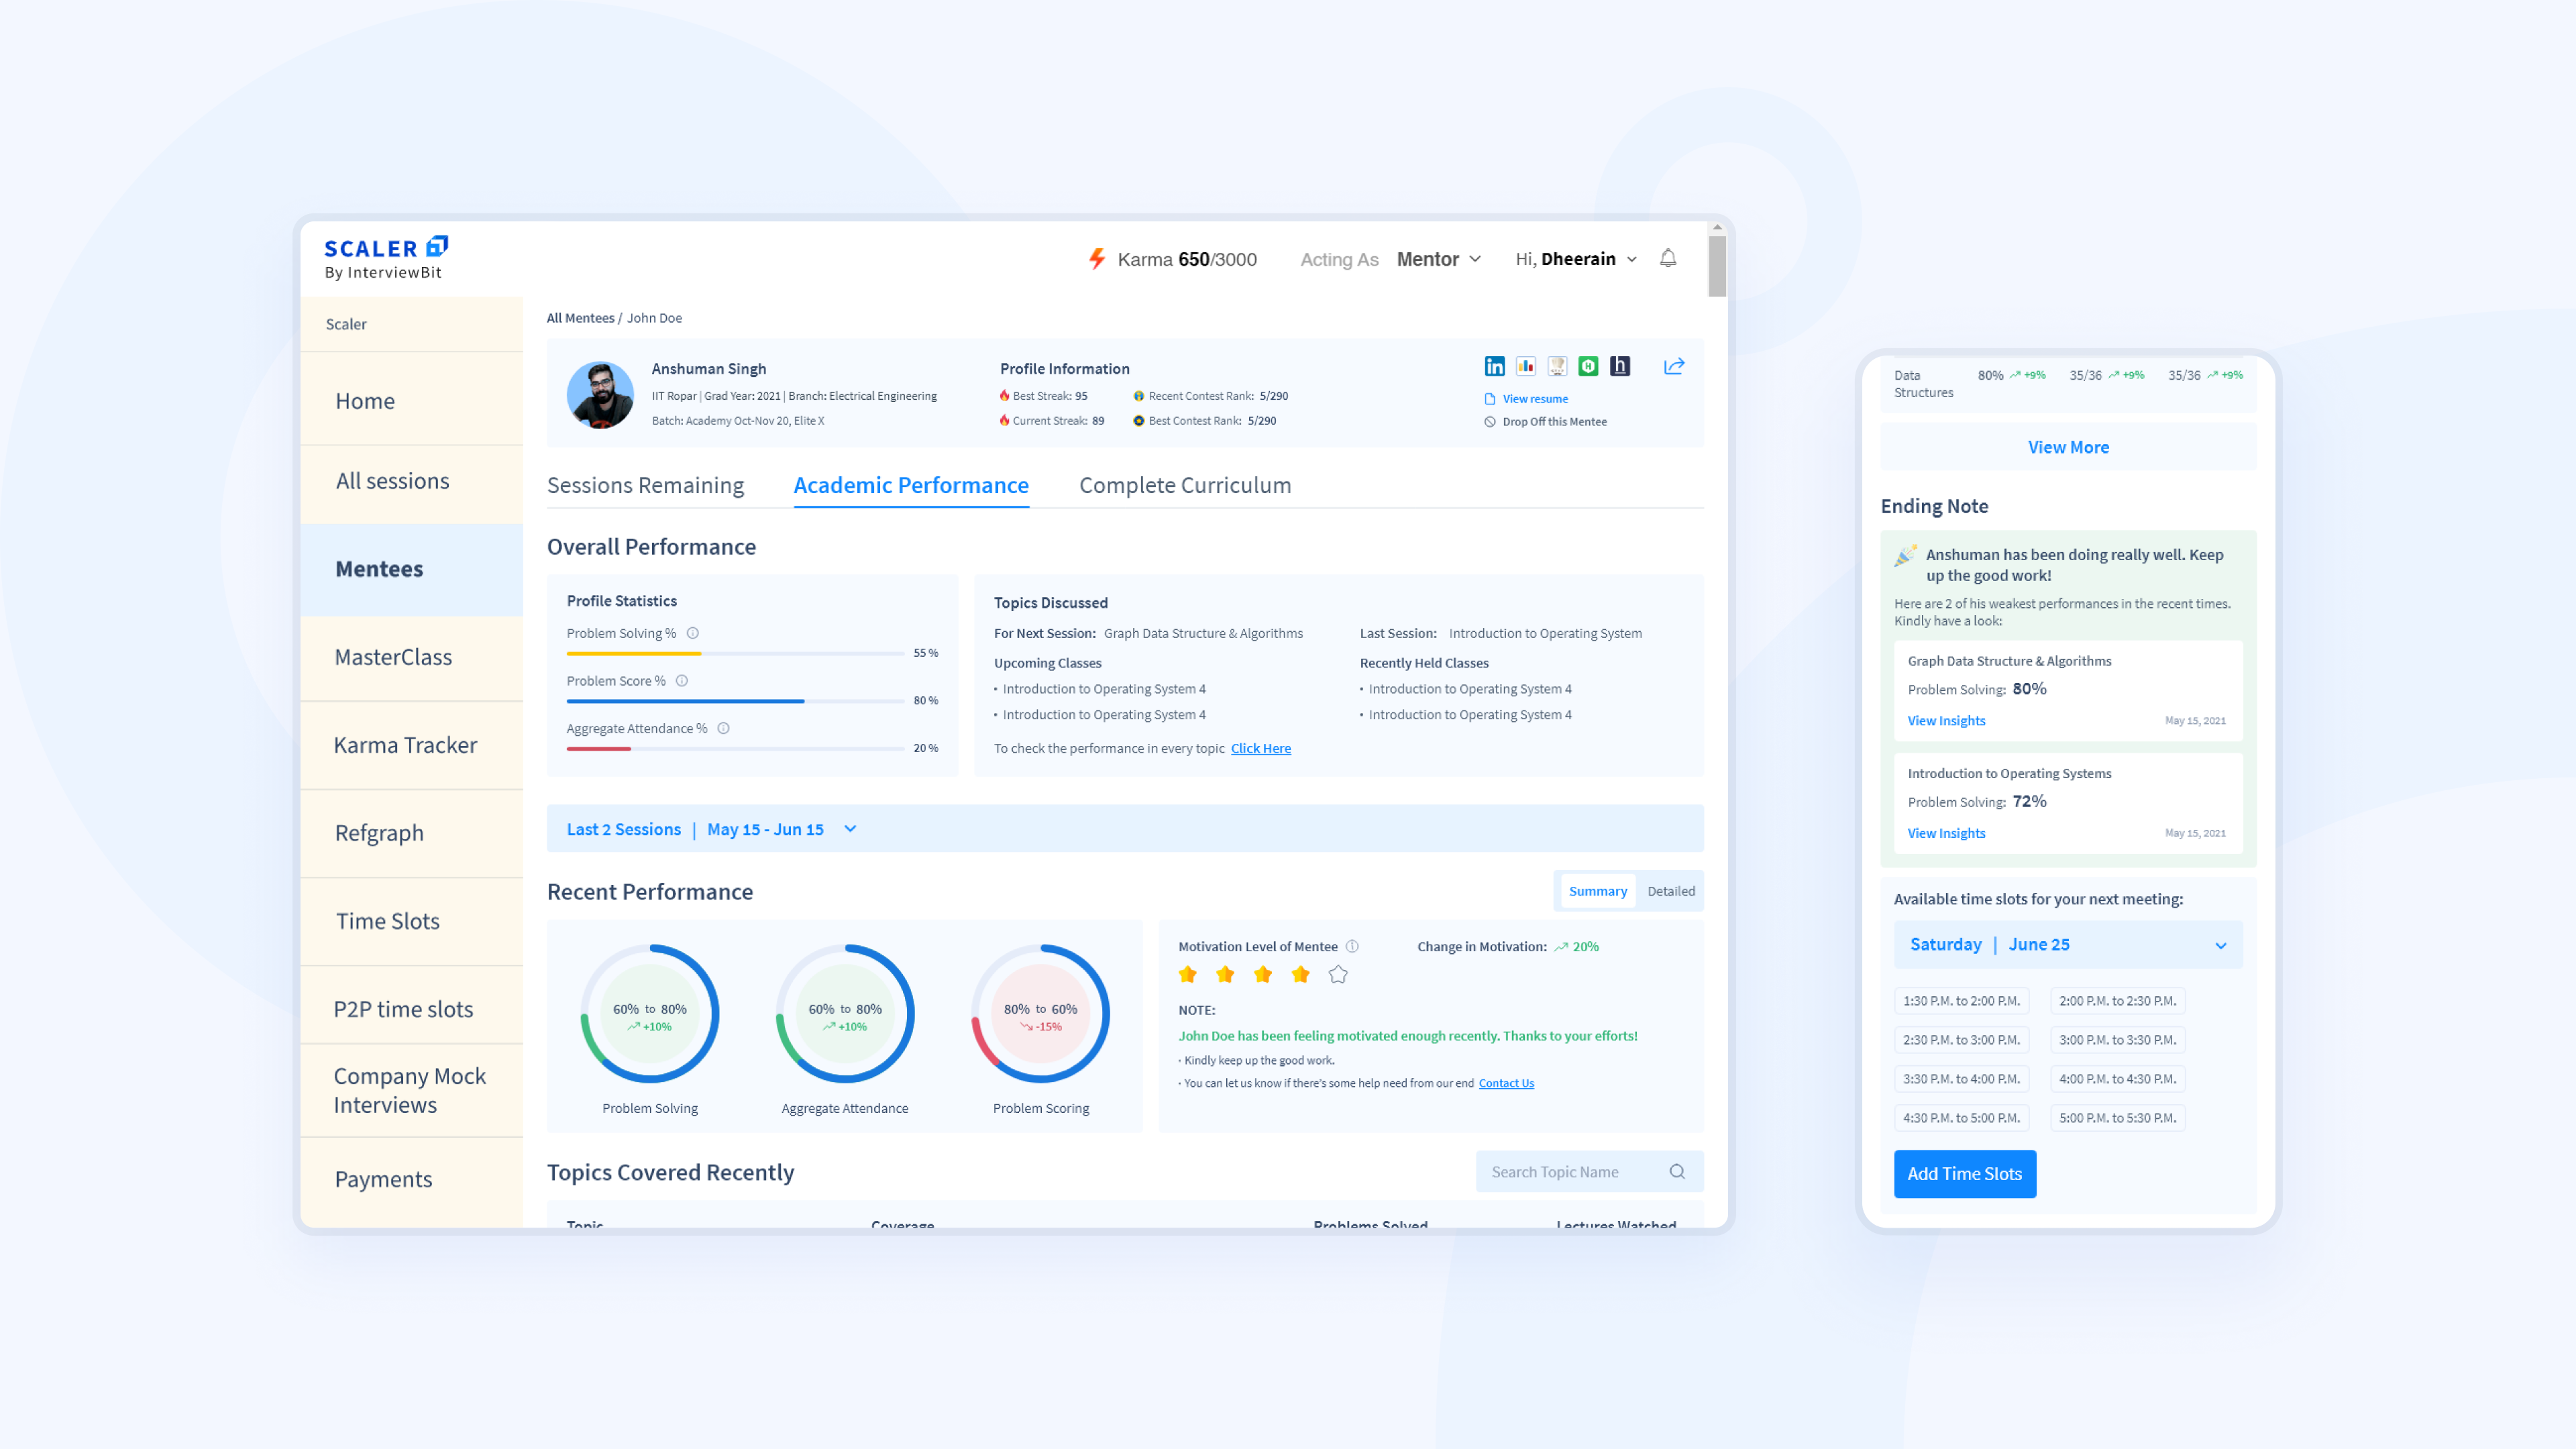The width and height of the screenshot is (2576, 1449).
Task: Select the 2:00 P.M. to 2:30 P.M. slot
Action: [2117, 1001]
